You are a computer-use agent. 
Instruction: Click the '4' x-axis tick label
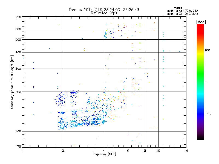click(x=104, y=151)
